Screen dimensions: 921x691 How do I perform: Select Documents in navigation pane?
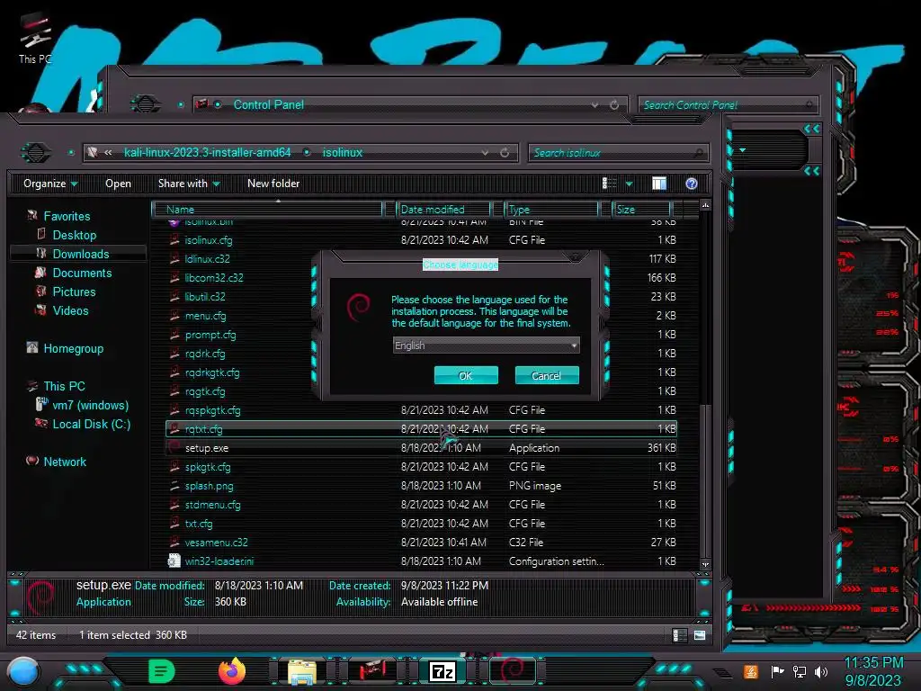click(82, 273)
